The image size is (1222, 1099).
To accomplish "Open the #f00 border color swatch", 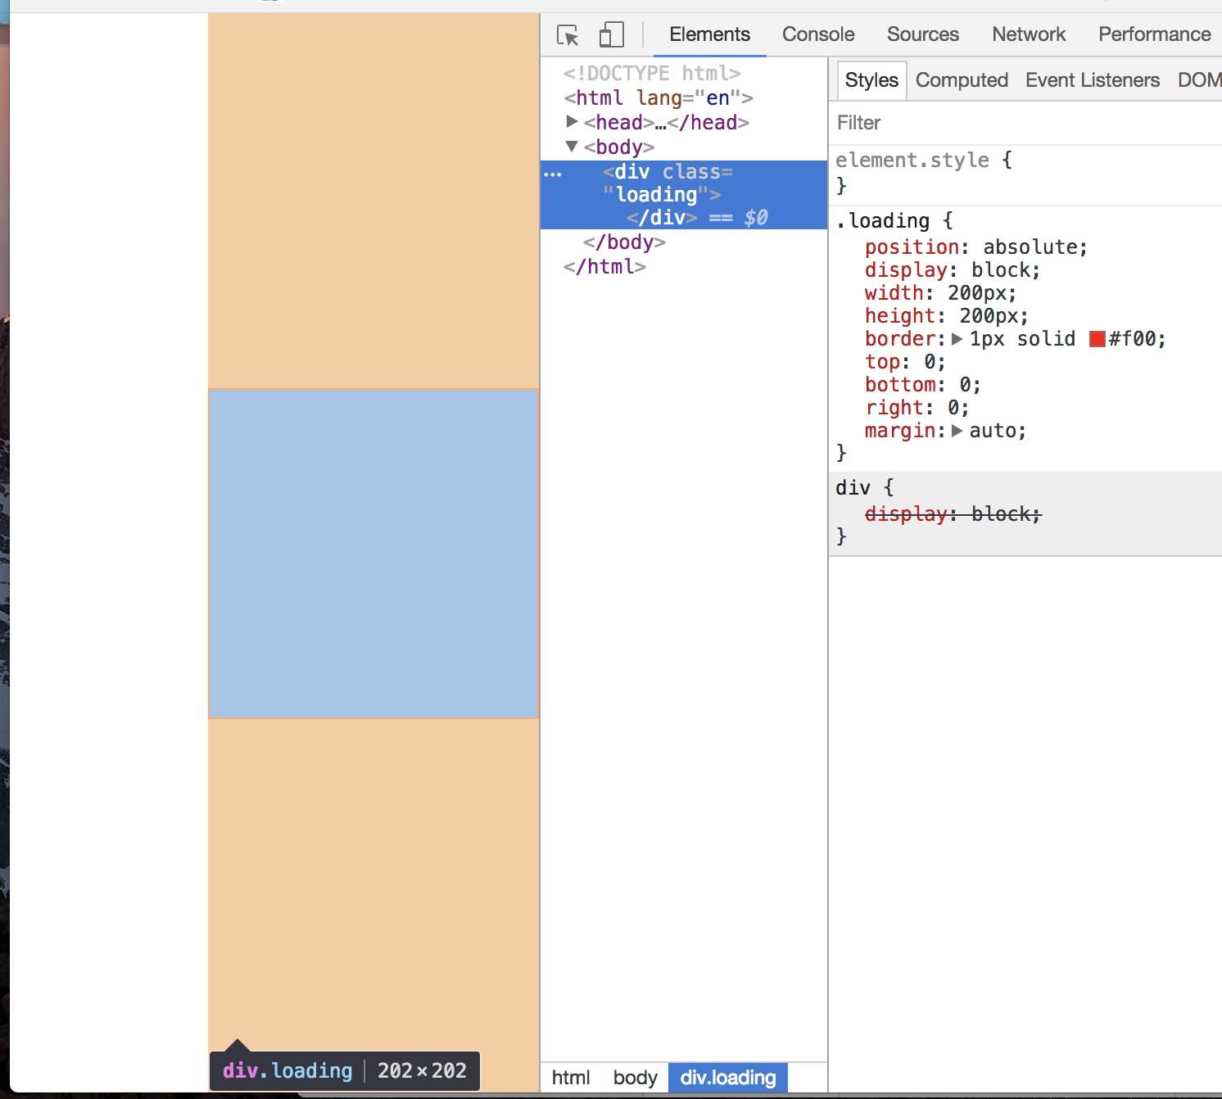I will [x=1098, y=339].
